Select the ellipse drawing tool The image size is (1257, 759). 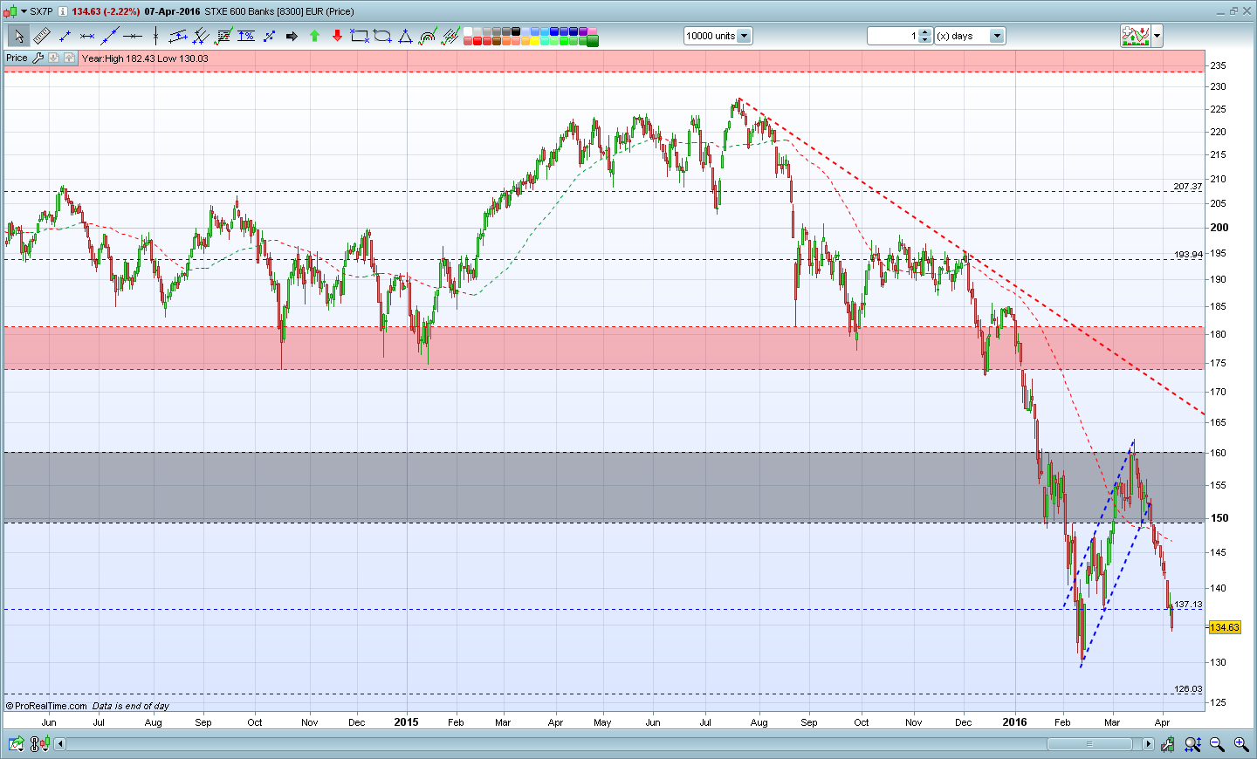point(382,36)
